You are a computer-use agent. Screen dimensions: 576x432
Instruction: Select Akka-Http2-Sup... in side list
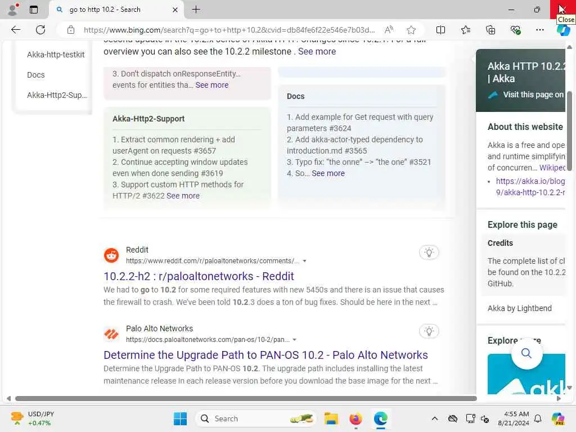57,95
